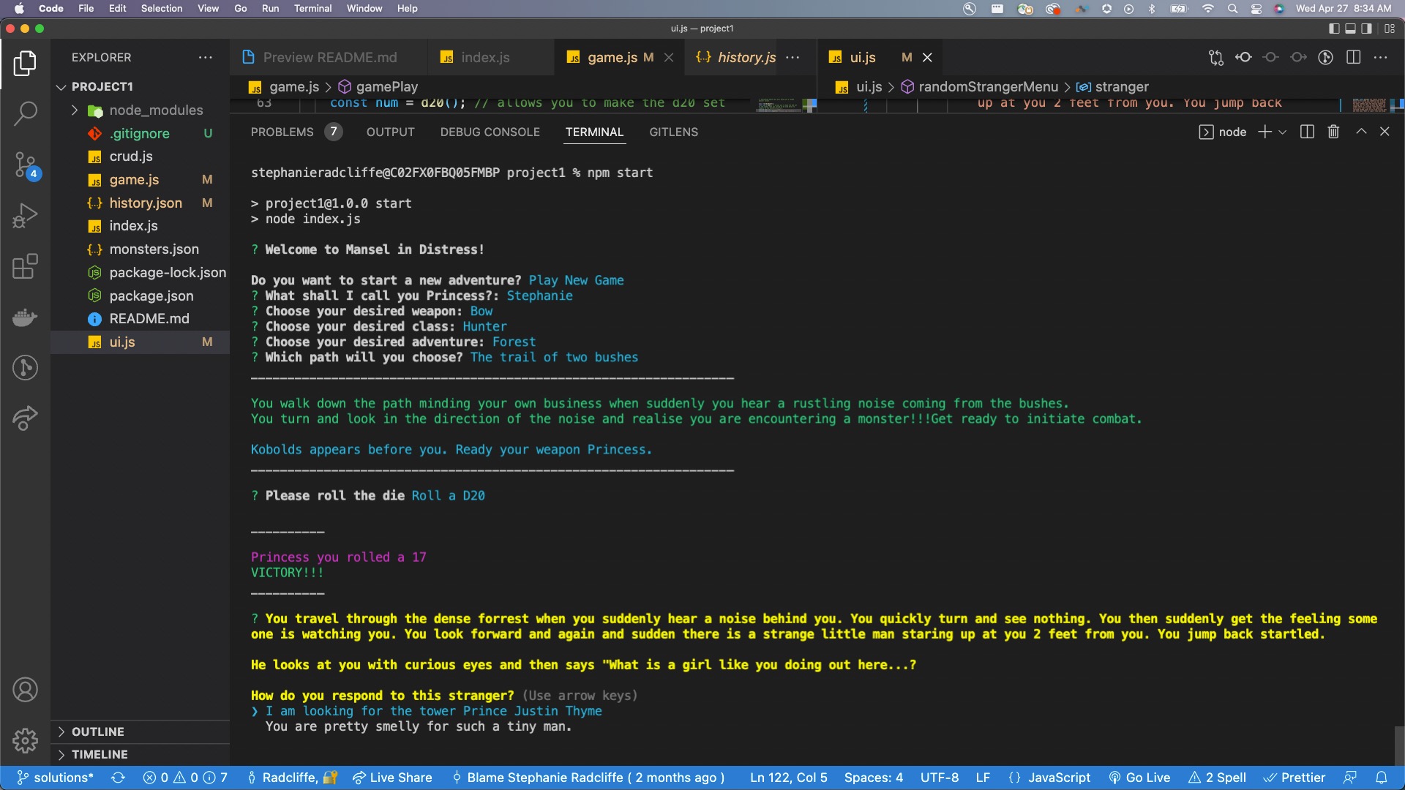Close the terminal panel
Screen dimensions: 1405x790
(1385, 132)
